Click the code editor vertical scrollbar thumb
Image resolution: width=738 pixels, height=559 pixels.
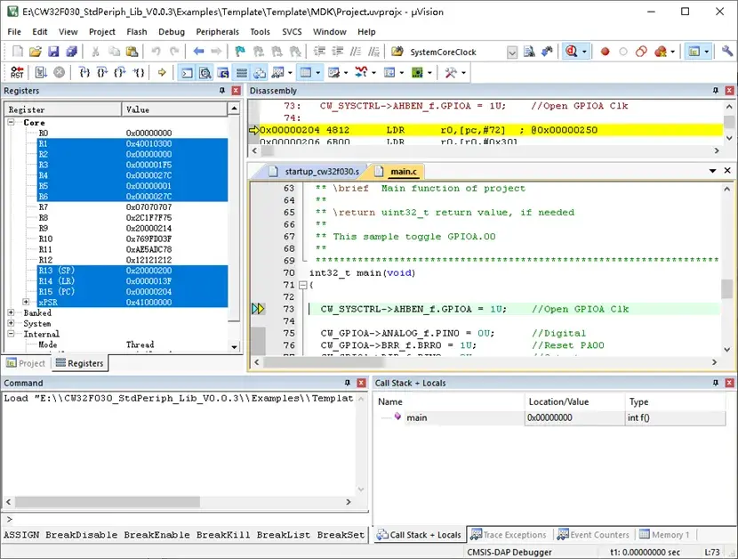pos(727,288)
